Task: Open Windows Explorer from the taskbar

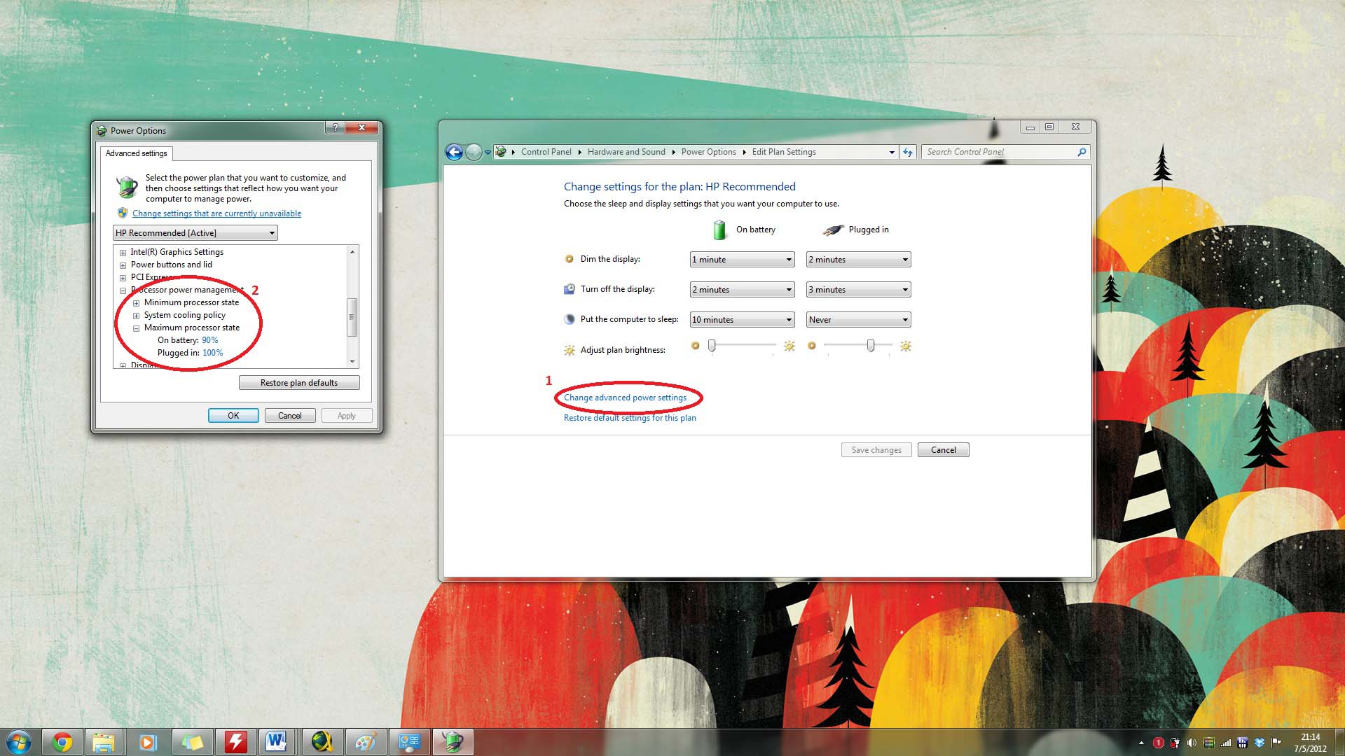Action: click(104, 742)
